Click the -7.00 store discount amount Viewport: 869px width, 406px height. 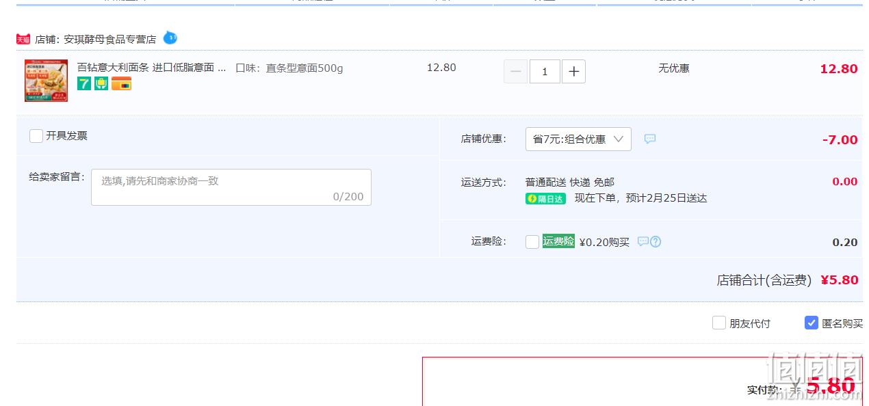click(x=840, y=139)
